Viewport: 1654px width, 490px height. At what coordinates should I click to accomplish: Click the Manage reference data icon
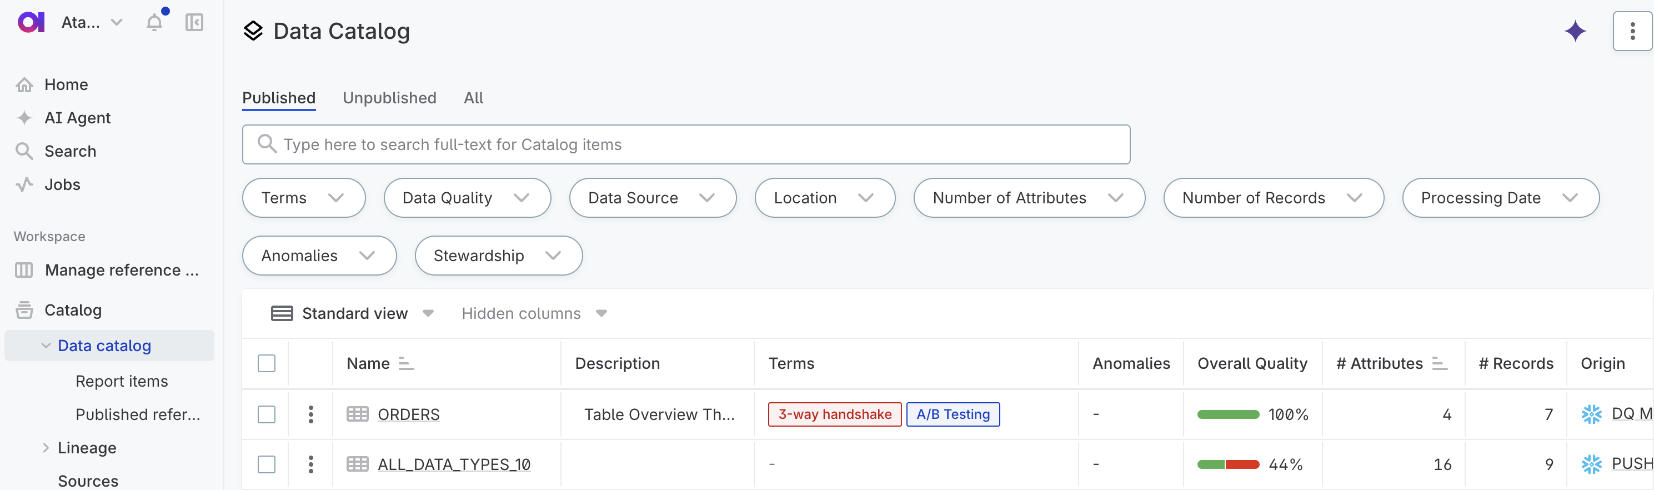pyautogui.click(x=24, y=271)
